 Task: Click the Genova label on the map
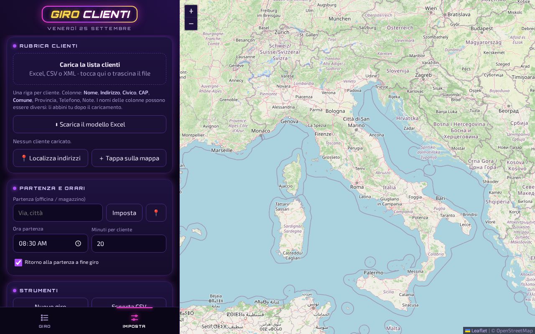click(x=289, y=121)
